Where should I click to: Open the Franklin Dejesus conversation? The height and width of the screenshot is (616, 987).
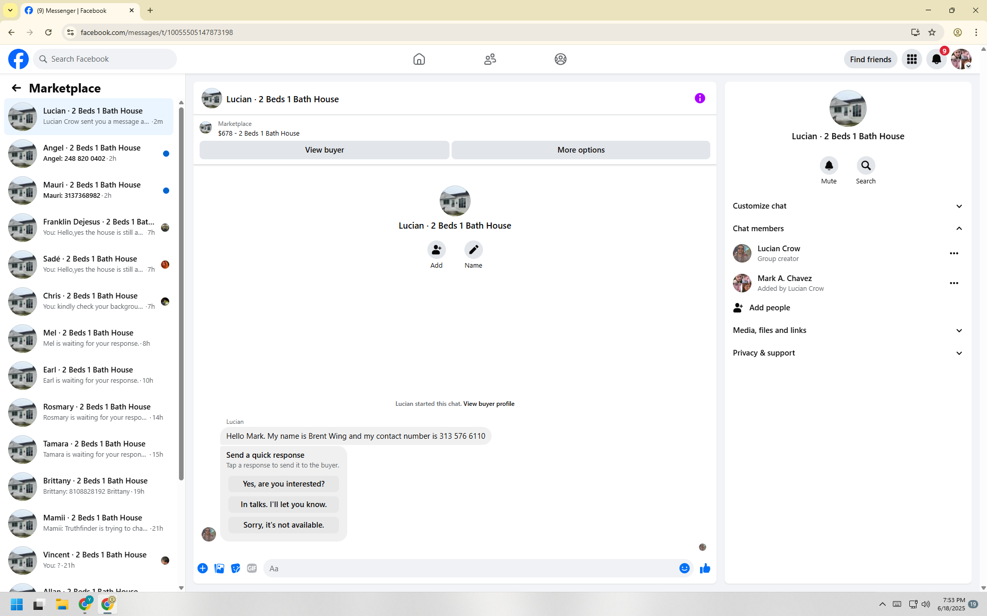[x=88, y=228]
